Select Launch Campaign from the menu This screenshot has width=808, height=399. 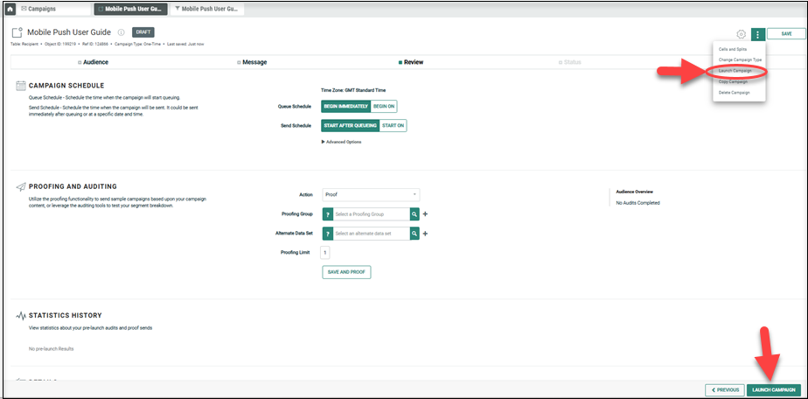tap(735, 70)
